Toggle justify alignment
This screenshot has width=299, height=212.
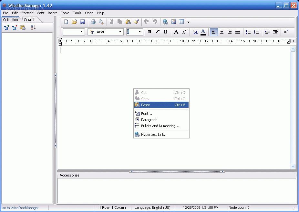point(238,32)
